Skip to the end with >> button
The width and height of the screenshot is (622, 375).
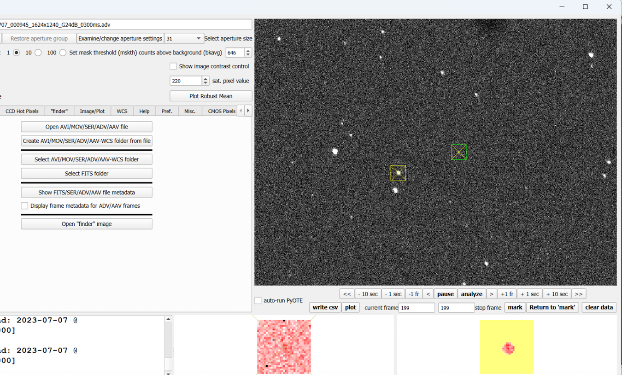pos(579,294)
